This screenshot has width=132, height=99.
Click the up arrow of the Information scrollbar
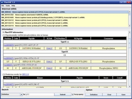129,32
